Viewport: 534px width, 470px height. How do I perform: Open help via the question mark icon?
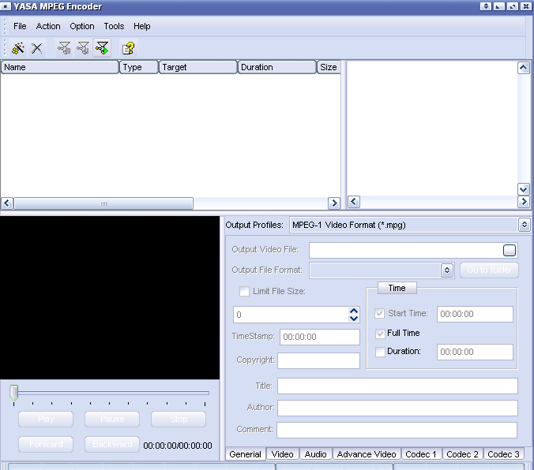point(128,48)
